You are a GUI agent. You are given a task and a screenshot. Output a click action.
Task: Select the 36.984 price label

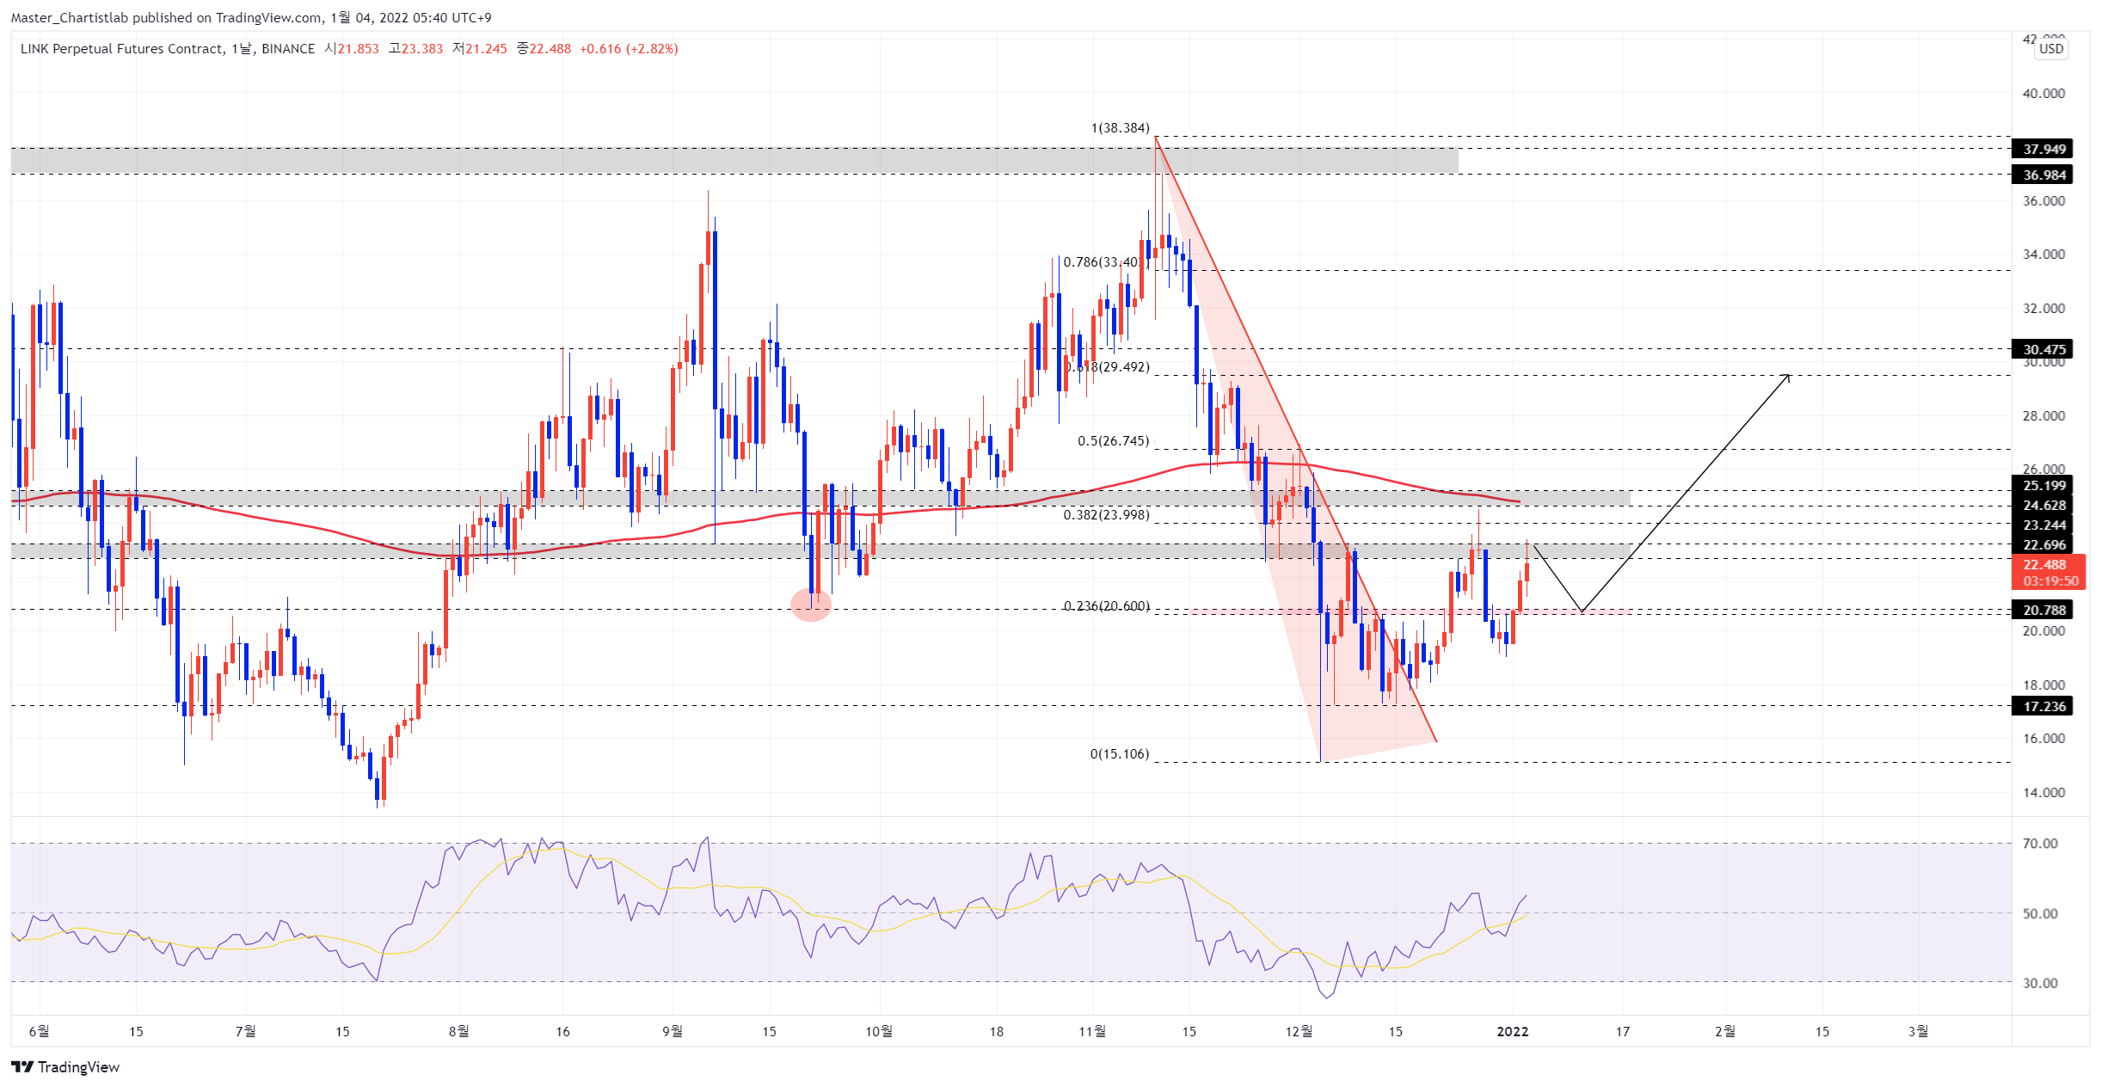[x=2043, y=175]
